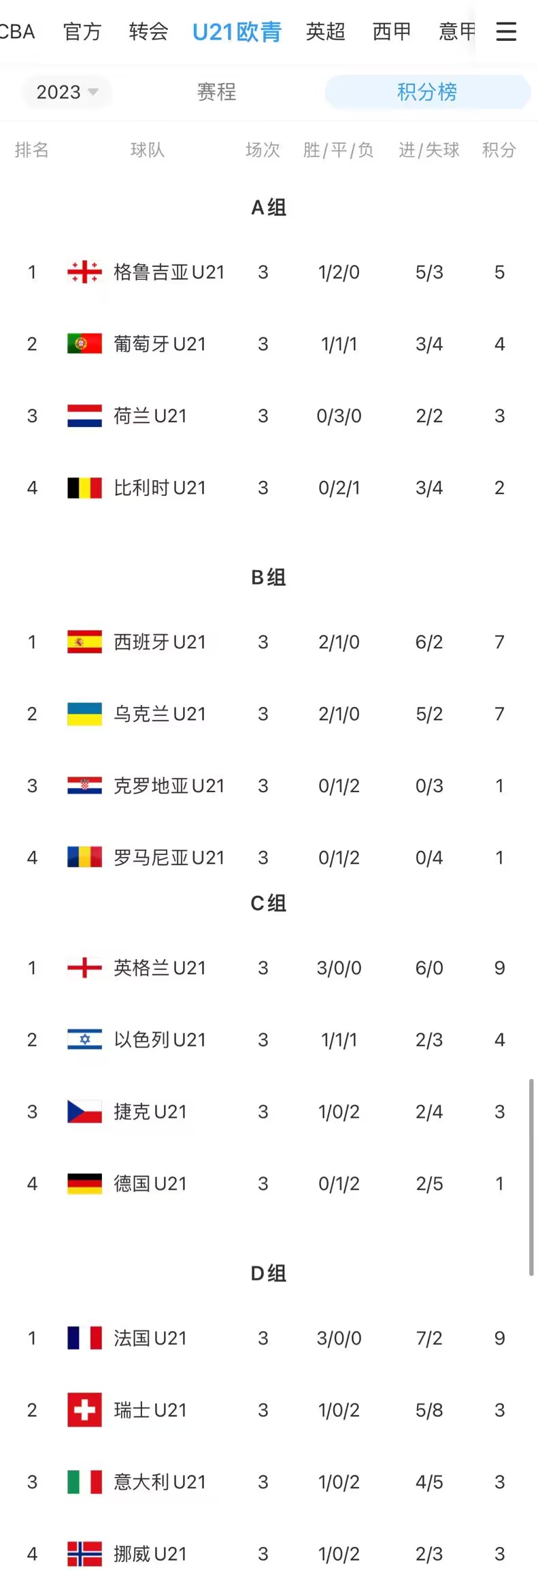Tap the Spain U21 flag icon
Image resolution: width=538 pixels, height=1594 pixels.
pos(84,642)
